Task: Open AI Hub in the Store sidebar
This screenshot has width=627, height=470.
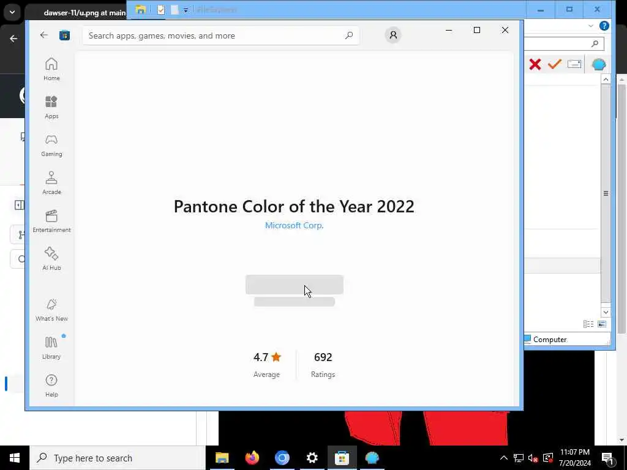Action: click(51, 259)
